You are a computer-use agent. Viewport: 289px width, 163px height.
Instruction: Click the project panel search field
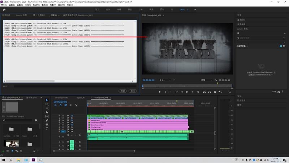click(18, 120)
